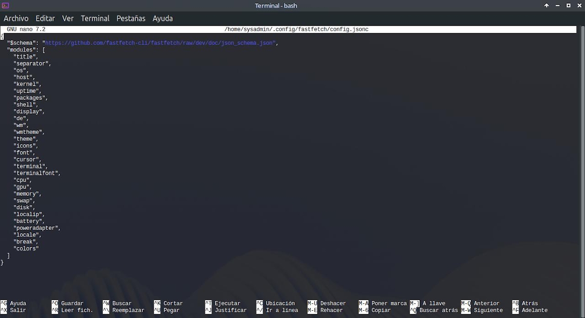Click the "os" module line

(x=21, y=71)
